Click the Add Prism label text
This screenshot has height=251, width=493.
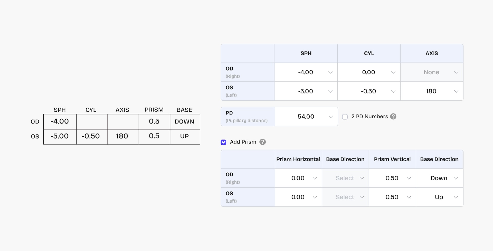pyautogui.click(x=243, y=142)
